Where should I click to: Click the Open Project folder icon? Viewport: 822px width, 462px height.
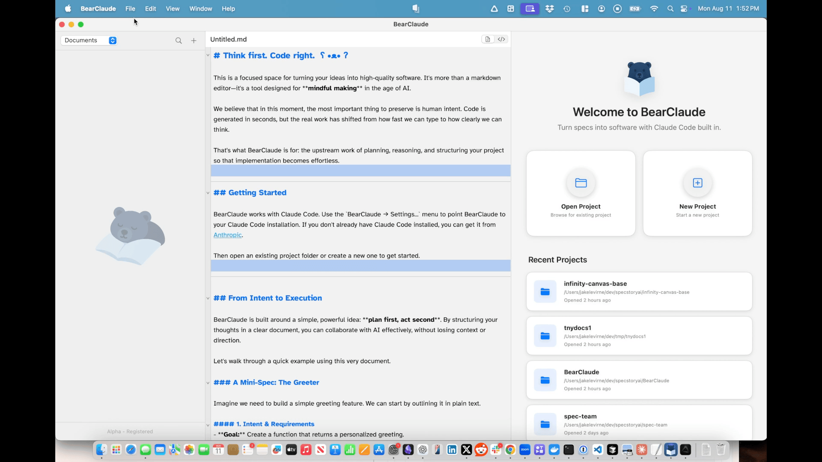tap(581, 183)
